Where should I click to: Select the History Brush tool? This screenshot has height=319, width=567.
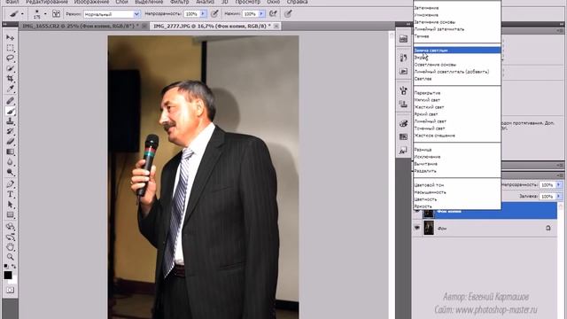[x=10, y=131]
